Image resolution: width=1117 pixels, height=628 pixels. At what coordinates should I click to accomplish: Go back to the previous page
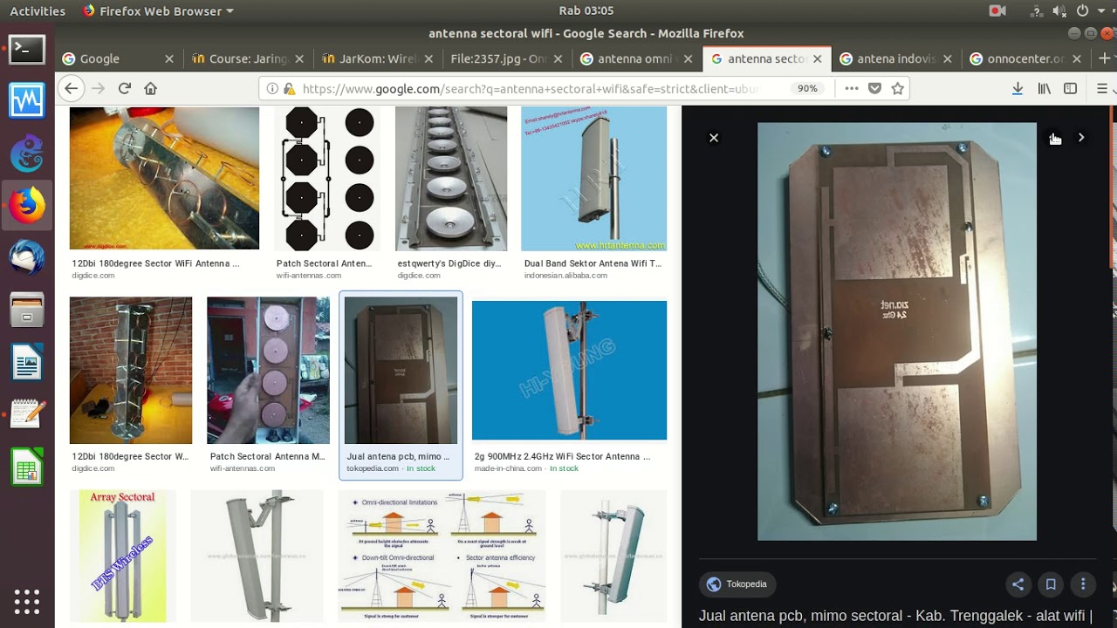[72, 88]
